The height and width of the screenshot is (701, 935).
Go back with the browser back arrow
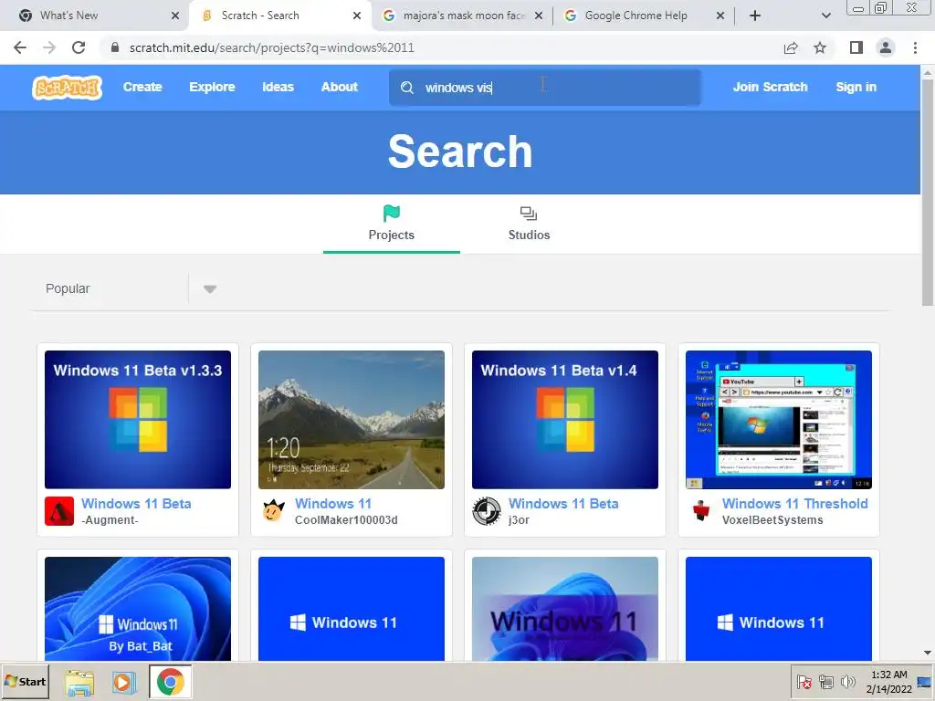[x=20, y=47]
